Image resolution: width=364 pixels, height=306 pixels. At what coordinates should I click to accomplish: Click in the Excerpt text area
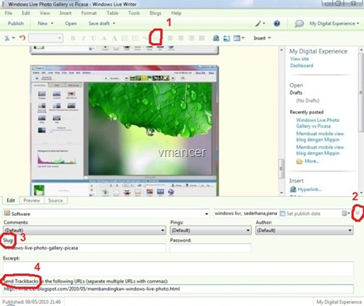pyautogui.click(x=178, y=269)
